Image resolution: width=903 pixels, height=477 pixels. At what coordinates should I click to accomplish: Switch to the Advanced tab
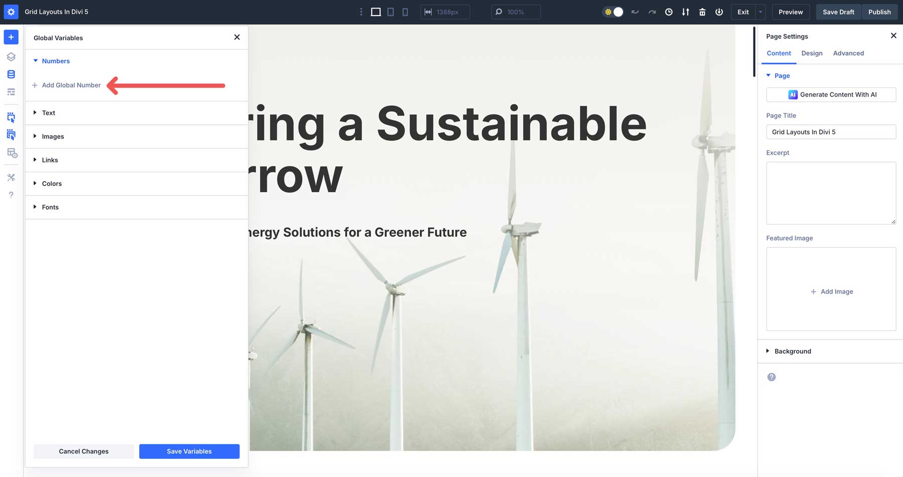click(848, 53)
